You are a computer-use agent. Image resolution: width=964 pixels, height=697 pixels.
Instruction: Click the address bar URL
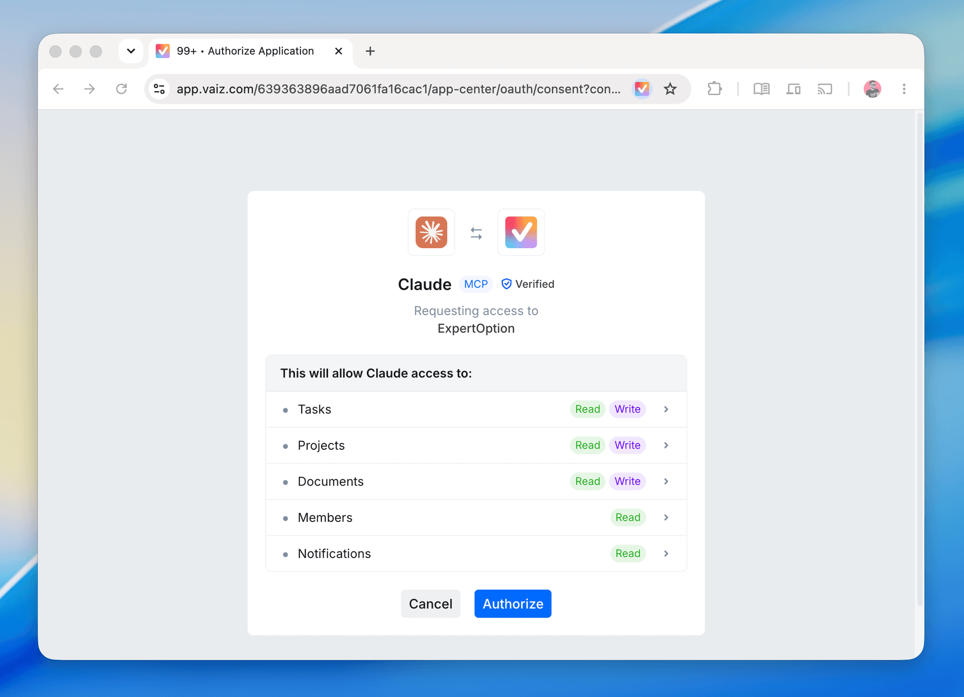click(398, 89)
